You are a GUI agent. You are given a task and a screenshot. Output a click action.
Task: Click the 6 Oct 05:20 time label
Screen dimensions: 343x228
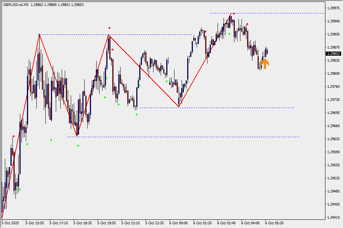click(274, 223)
